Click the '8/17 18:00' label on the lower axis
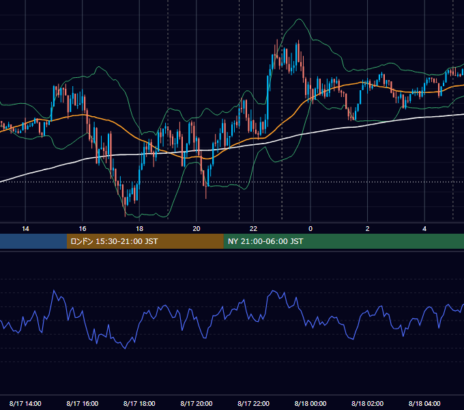 (x=139, y=403)
